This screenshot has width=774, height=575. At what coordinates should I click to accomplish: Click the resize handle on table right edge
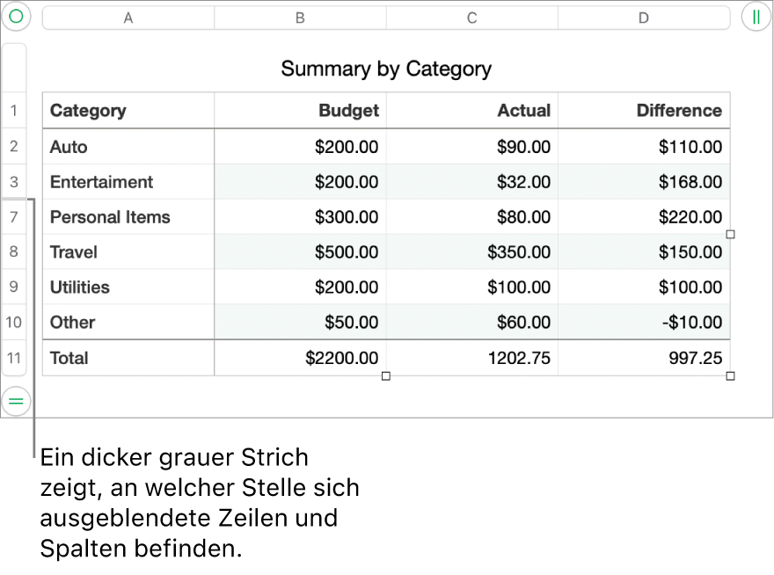point(730,235)
